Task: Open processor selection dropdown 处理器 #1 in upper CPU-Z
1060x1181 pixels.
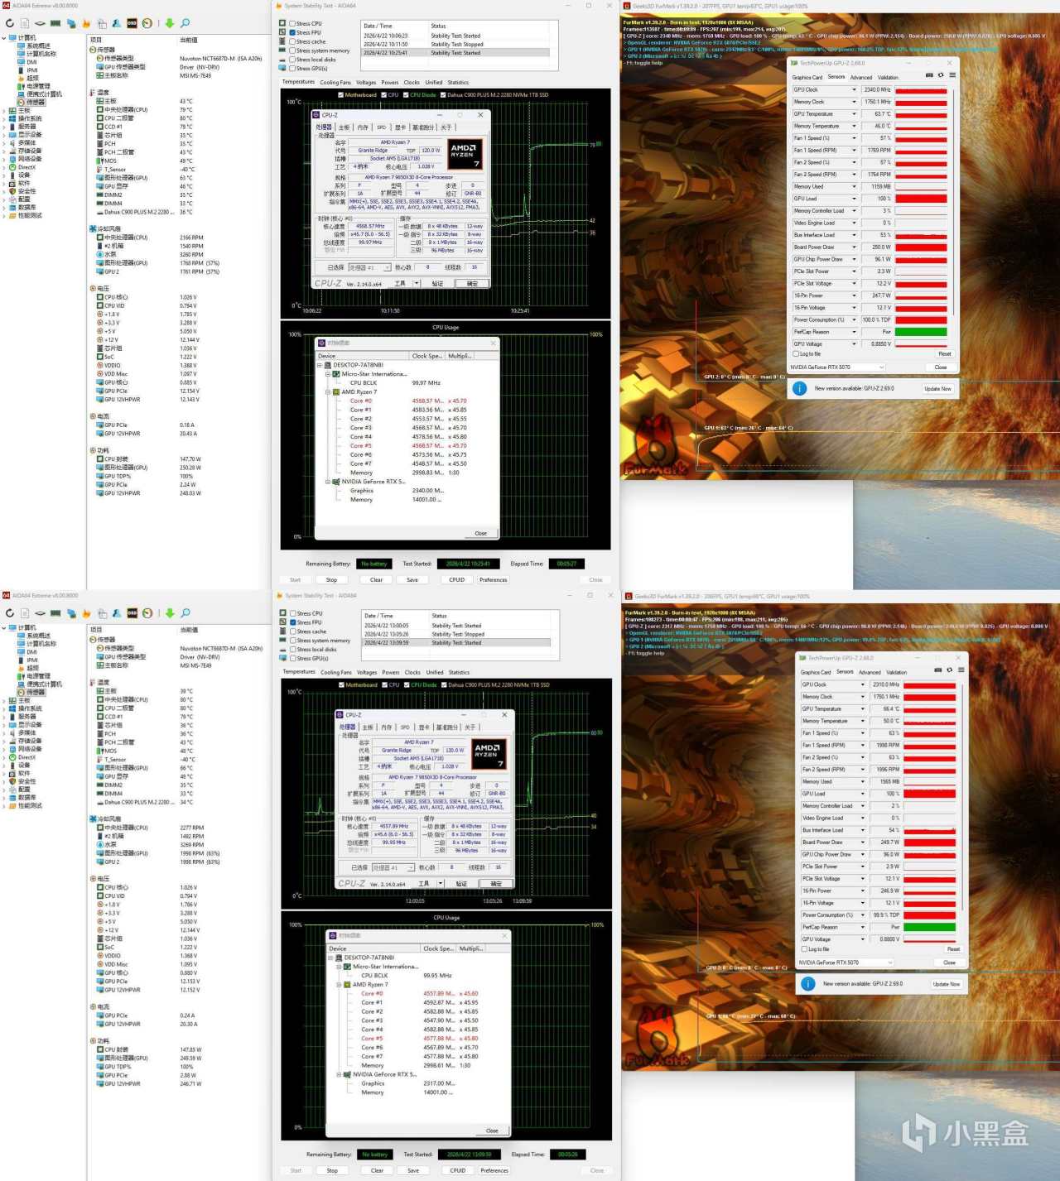Action: click(369, 267)
